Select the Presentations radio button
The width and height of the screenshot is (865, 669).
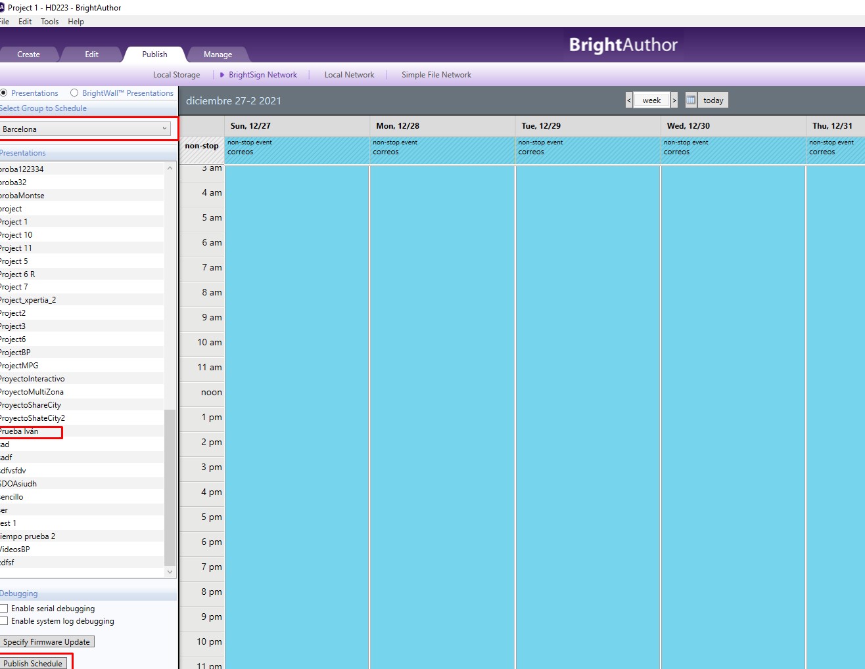(x=3, y=93)
